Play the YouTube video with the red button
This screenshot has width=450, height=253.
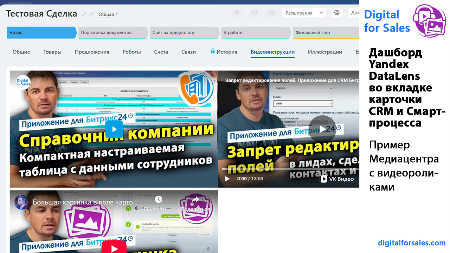click(x=114, y=248)
